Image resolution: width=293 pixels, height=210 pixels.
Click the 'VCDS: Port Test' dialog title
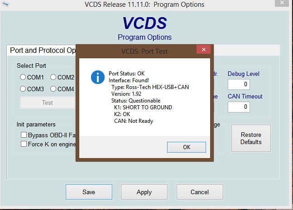(144, 51)
